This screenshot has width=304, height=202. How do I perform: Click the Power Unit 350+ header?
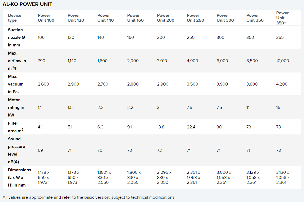(x=282, y=18)
